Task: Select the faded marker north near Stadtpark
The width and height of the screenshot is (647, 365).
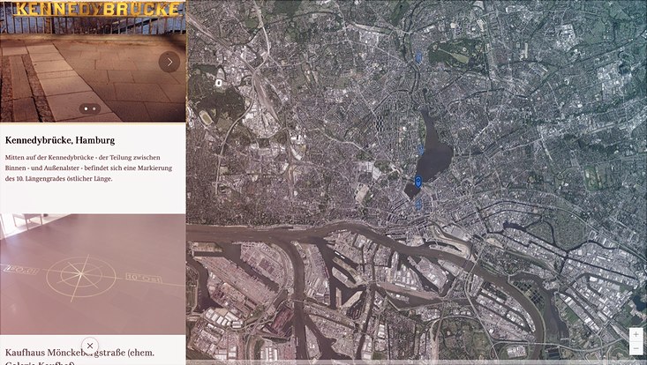Action: tap(418, 56)
